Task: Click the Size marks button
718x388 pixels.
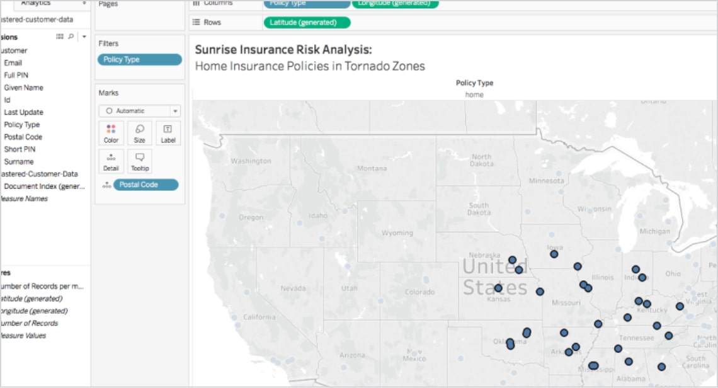Action: pos(139,133)
